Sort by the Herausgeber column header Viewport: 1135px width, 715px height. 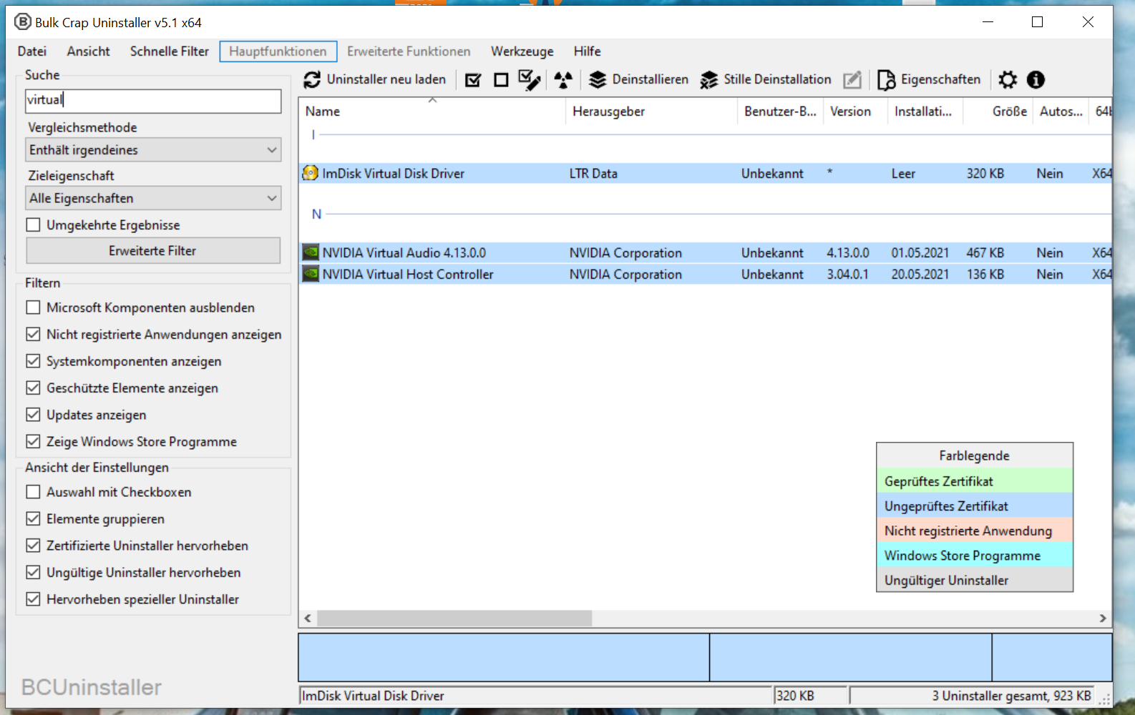651,112
